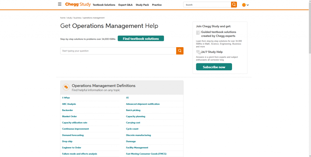Viewport: 311px width, 157px height.
Task: Expand the account dropdown chevron
Action: 248,5
